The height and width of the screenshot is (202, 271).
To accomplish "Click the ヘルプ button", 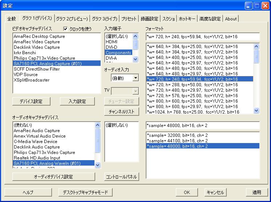I will click(x=28, y=192).
